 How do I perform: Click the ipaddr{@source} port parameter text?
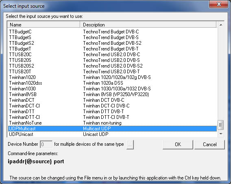coord(36,162)
